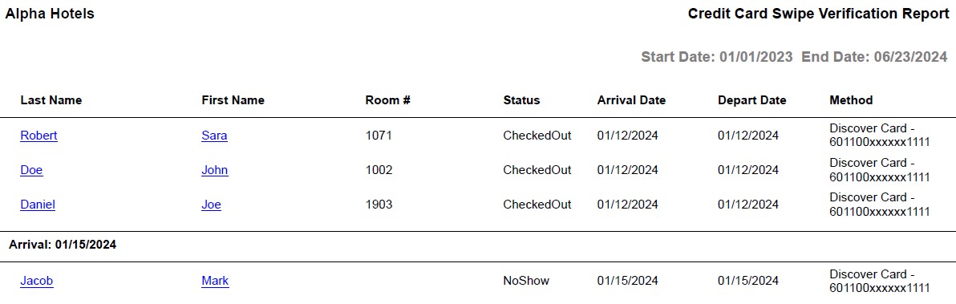Click the Credit Card Swipe Verification Report title
Viewport: 956px width, 304px height.
(818, 14)
